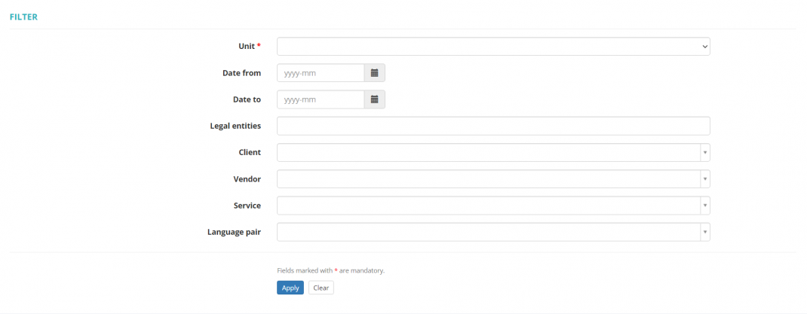Open the Date from calendar picker

(x=374, y=73)
